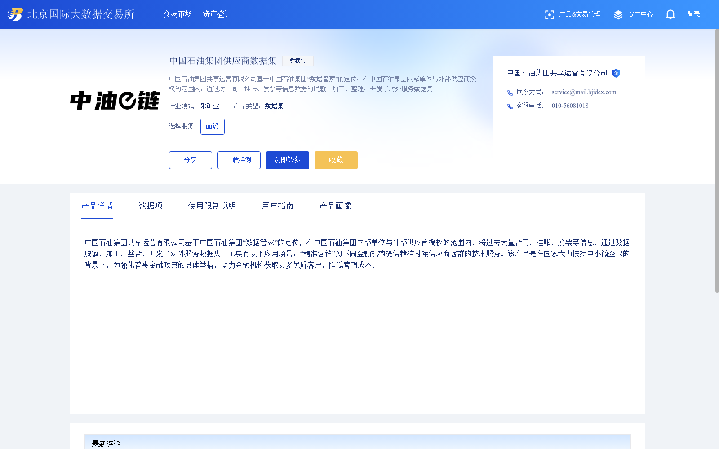Viewport: 719px width, 449px height.
Task: Switch to the 数据项 tab
Action: pos(151,206)
